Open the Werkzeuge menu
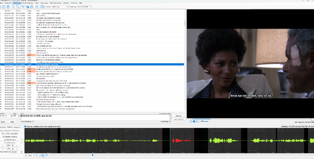314x159 pixels. click(x=17, y=3)
